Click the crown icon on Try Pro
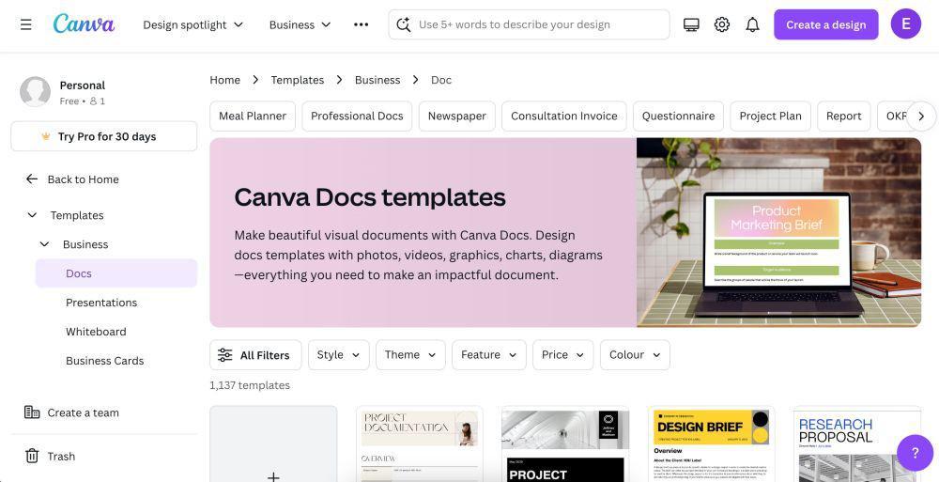Image resolution: width=939 pixels, height=482 pixels. click(x=46, y=136)
